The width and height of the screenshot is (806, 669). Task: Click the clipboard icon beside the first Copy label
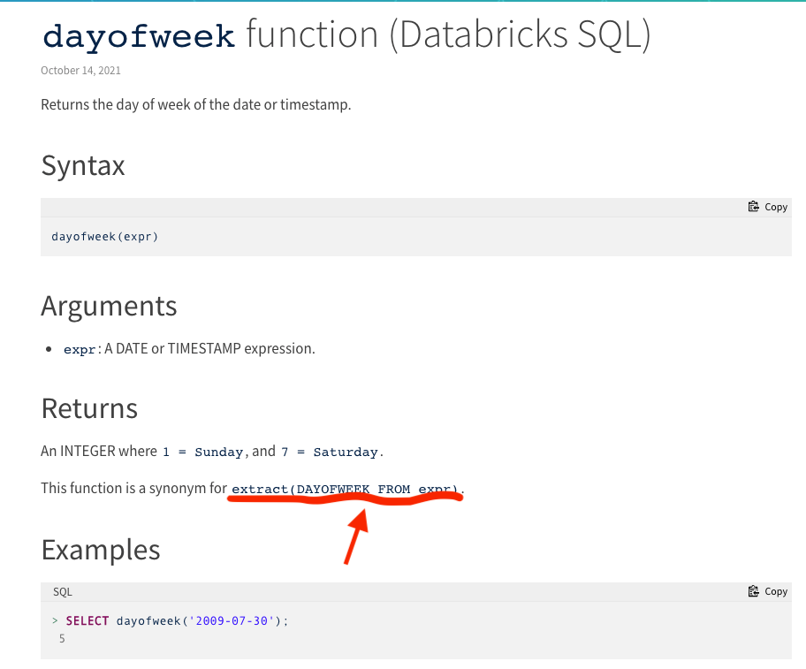[754, 206]
